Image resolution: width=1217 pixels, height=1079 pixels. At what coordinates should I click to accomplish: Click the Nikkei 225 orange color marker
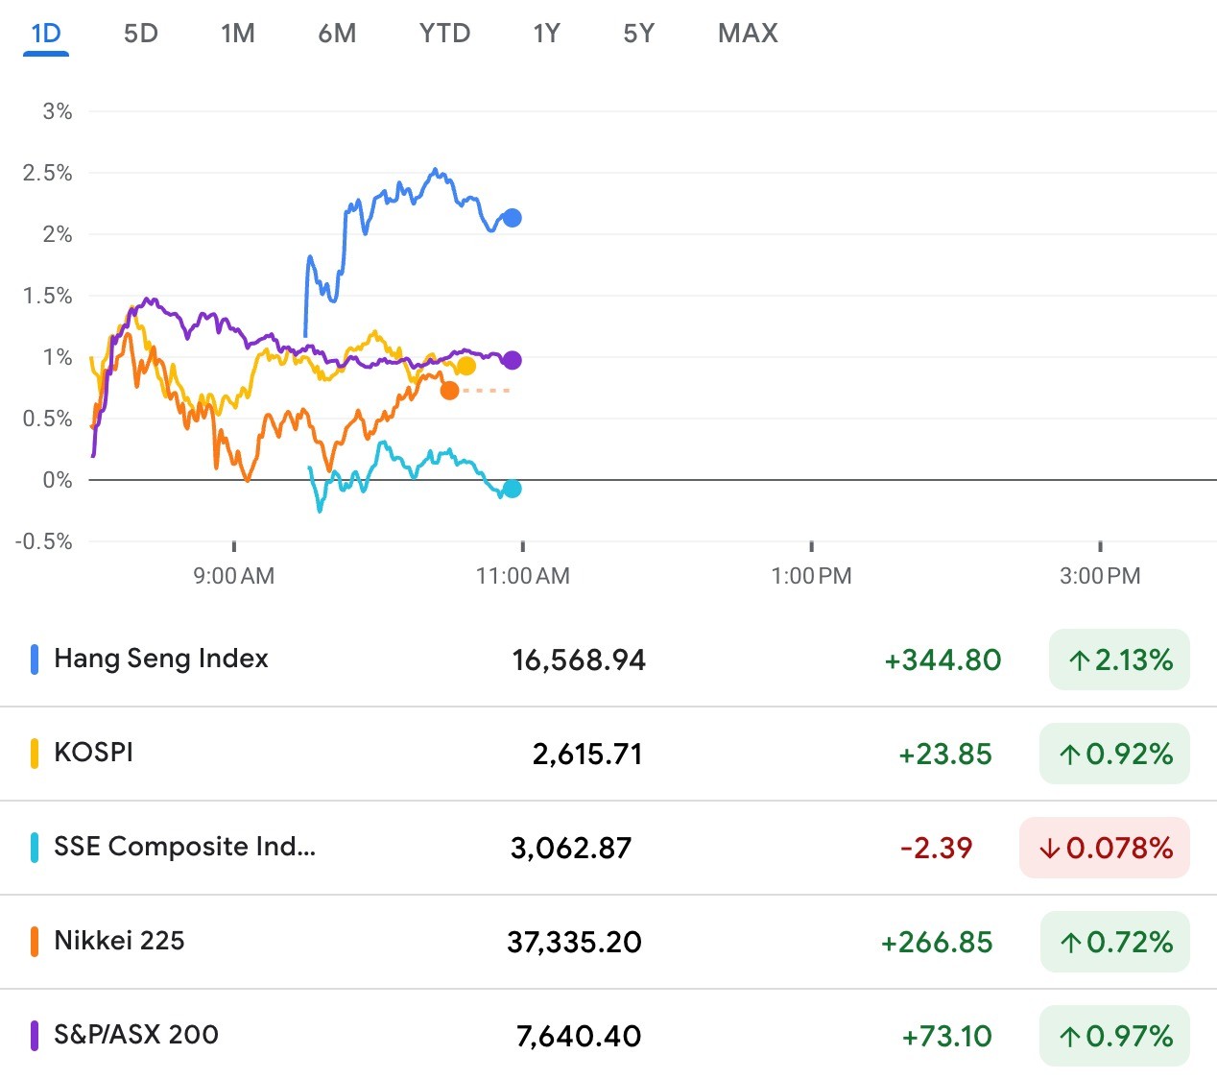(x=35, y=942)
